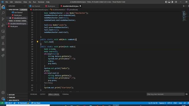Toggle the secondary side bar layout button

click(x=172, y=2)
